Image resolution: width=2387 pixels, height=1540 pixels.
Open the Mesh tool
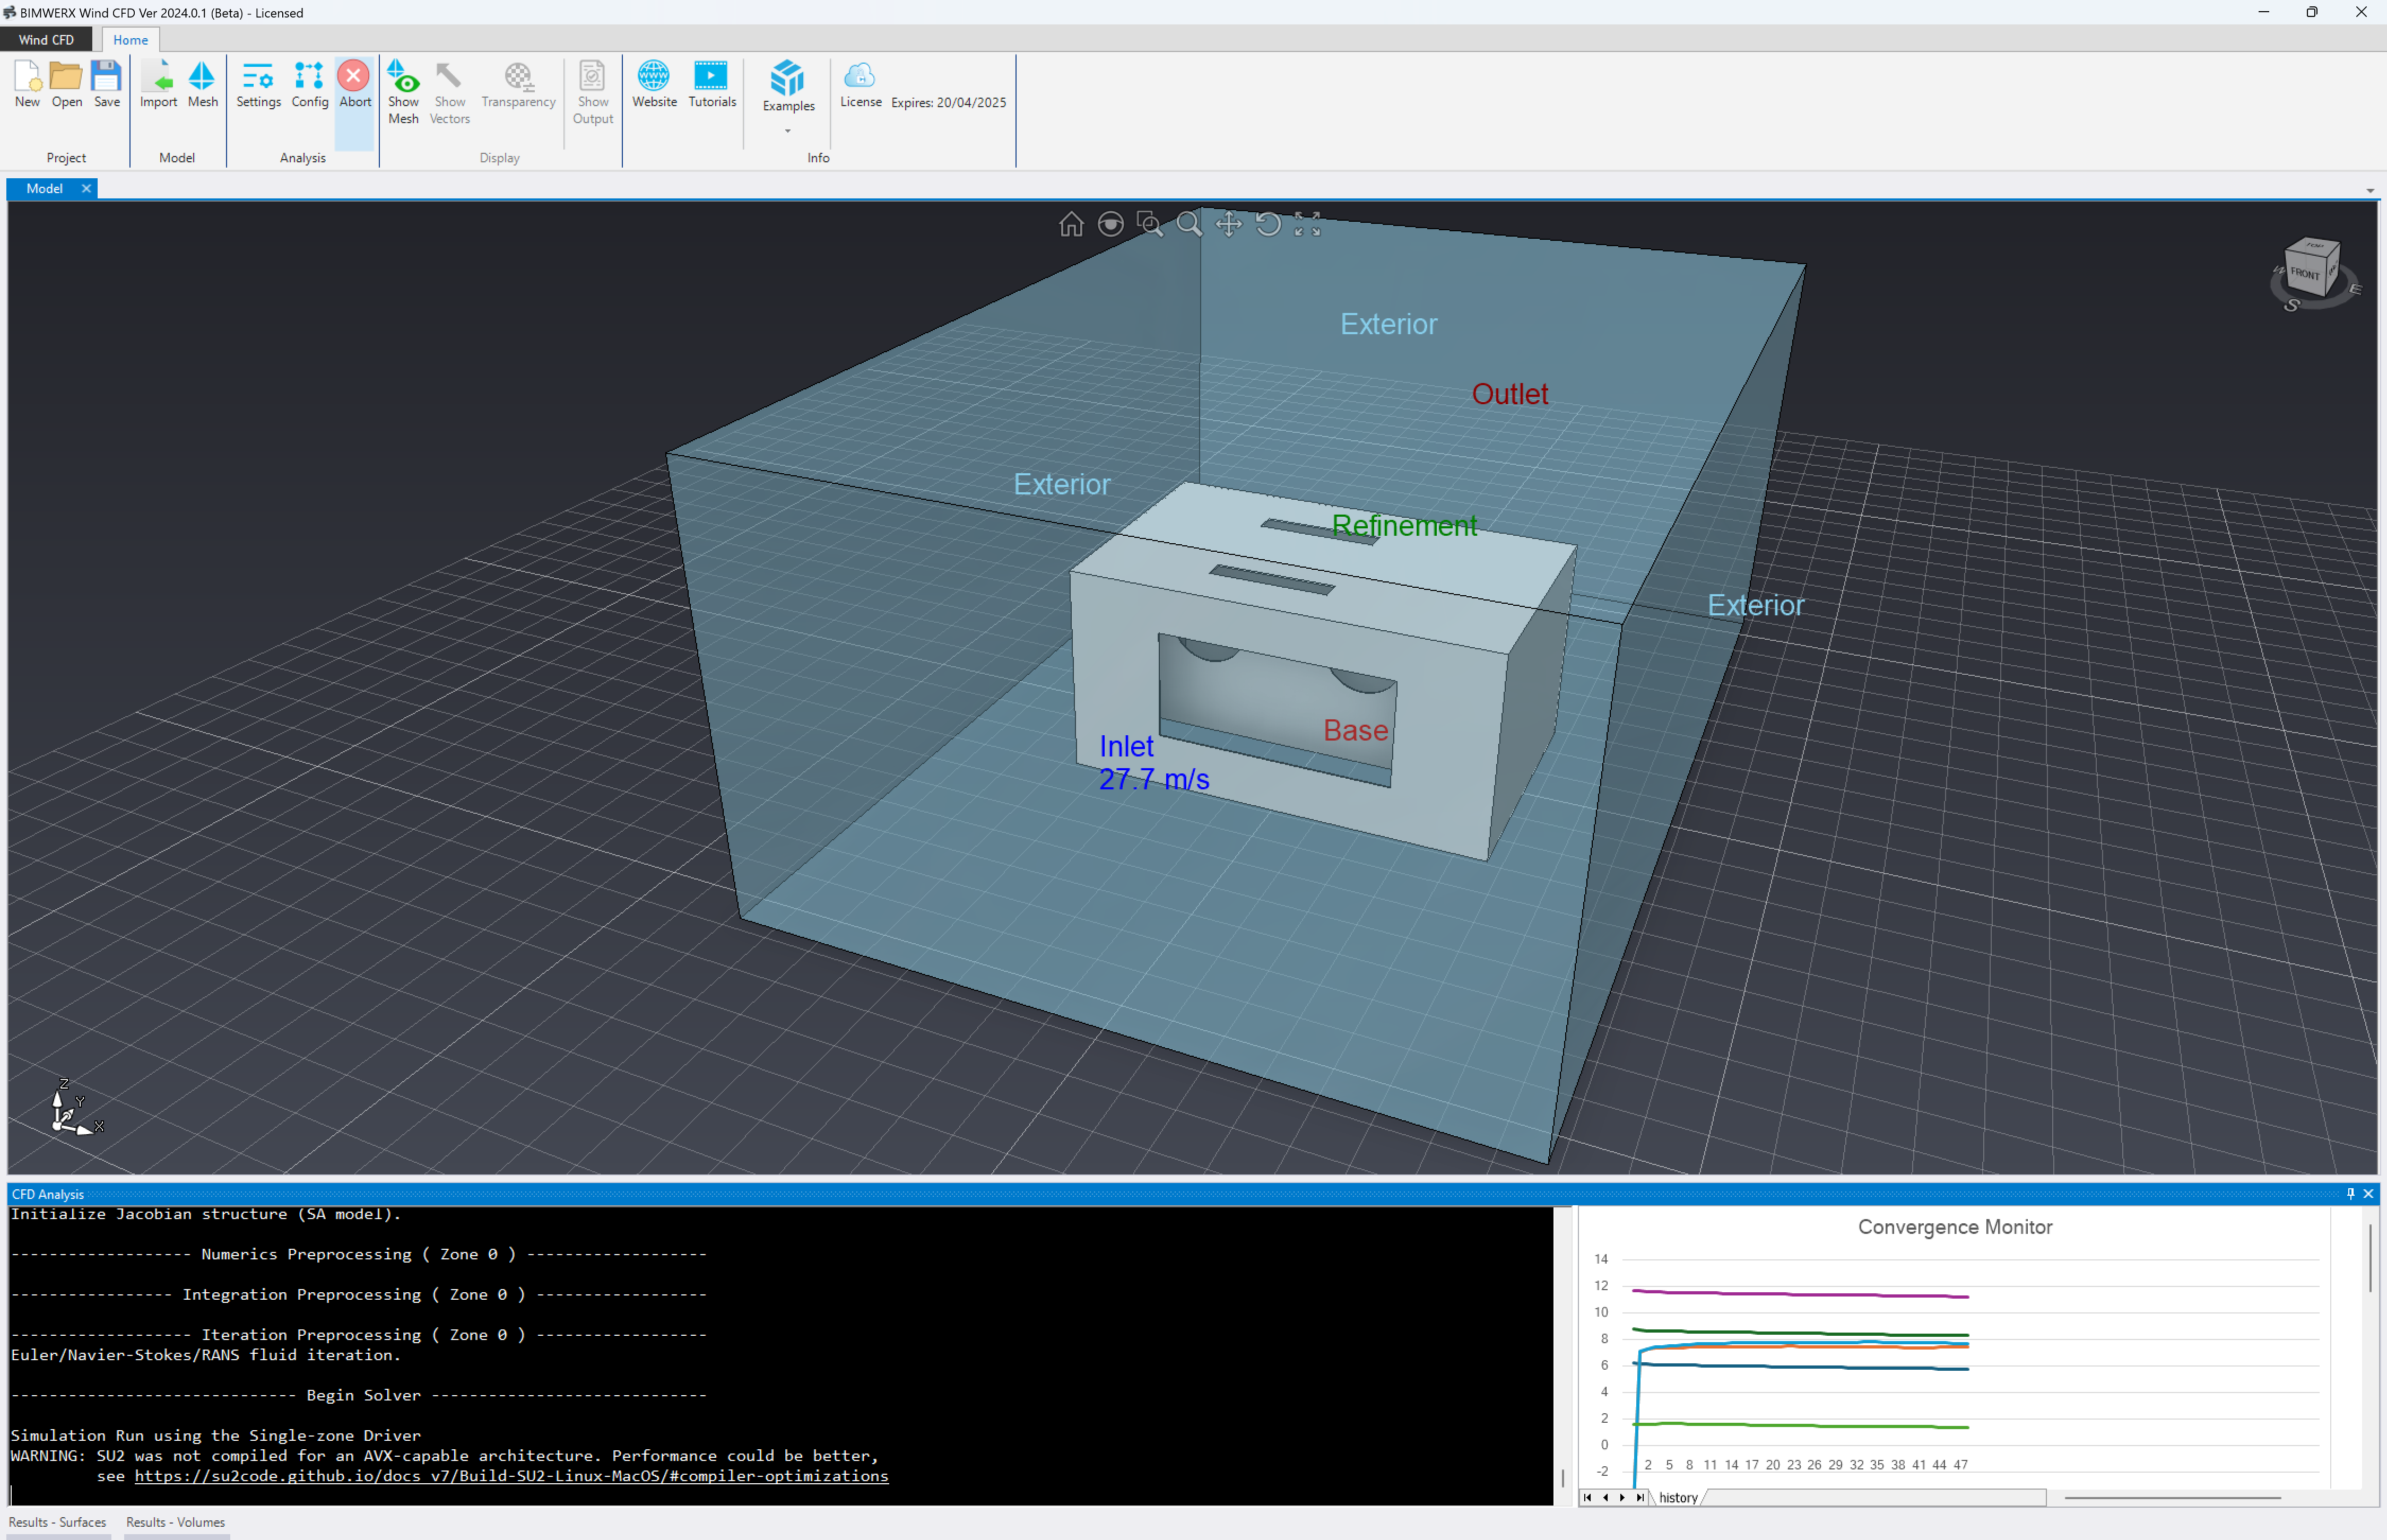tap(202, 85)
